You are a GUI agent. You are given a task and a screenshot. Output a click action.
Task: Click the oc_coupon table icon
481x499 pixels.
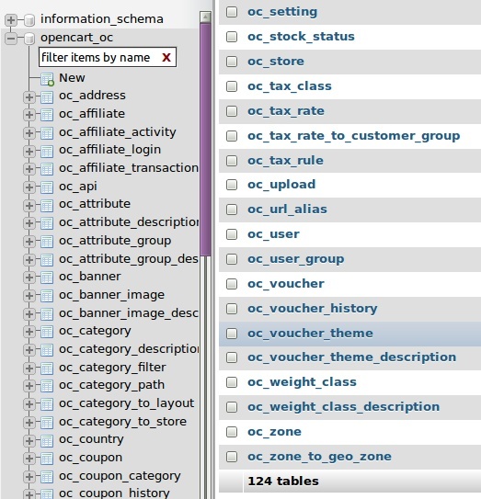[47, 459]
